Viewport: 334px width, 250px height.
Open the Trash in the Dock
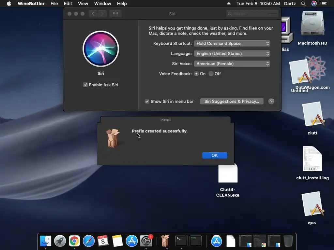288,241
